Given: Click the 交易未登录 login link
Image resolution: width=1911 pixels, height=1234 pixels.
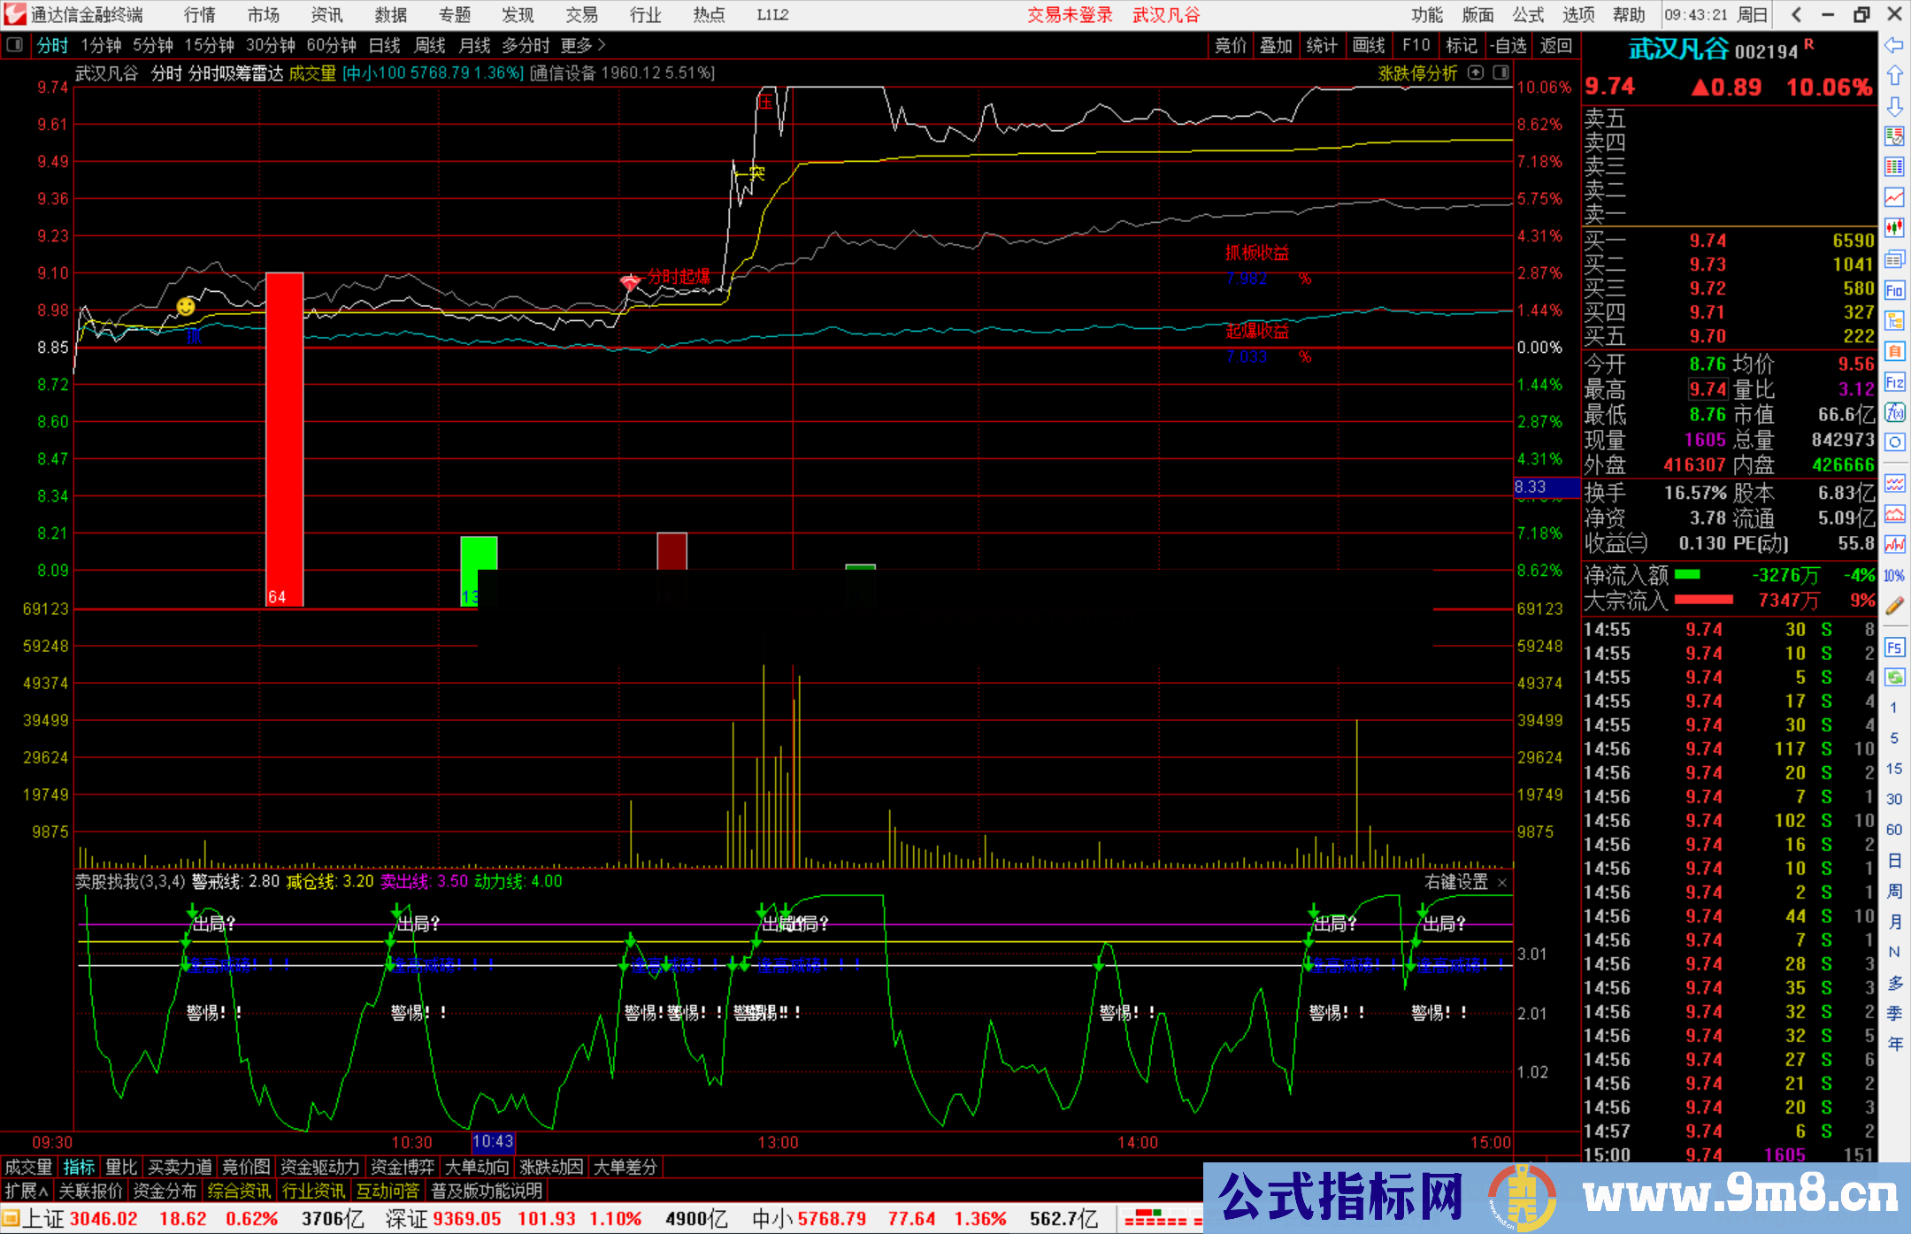Looking at the screenshot, I should pyautogui.click(x=1070, y=15).
